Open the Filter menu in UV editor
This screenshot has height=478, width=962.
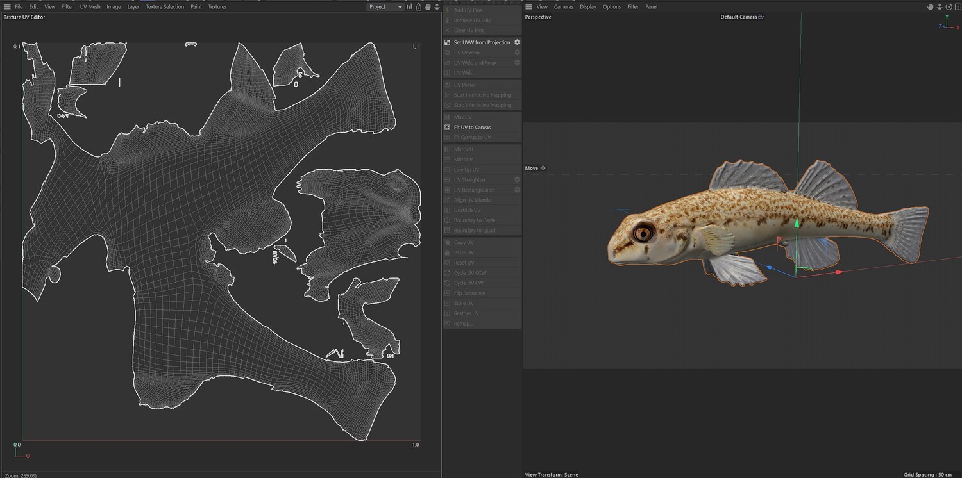(67, 6)
